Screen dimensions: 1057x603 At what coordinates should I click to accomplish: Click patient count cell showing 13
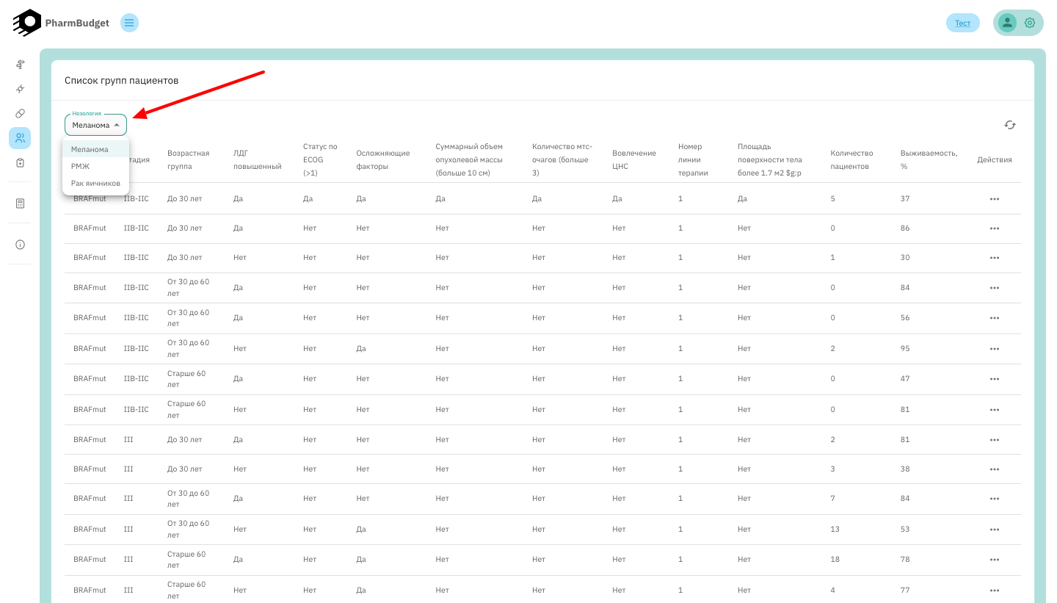tap(835, 530)
